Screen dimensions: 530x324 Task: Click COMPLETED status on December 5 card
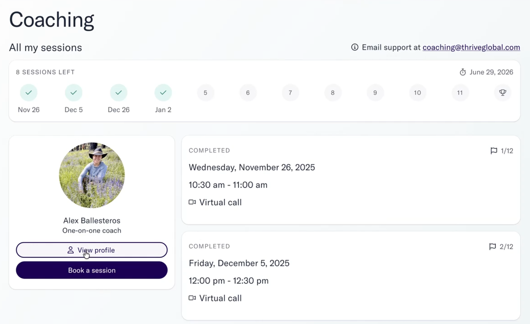(x=209, y=246)
